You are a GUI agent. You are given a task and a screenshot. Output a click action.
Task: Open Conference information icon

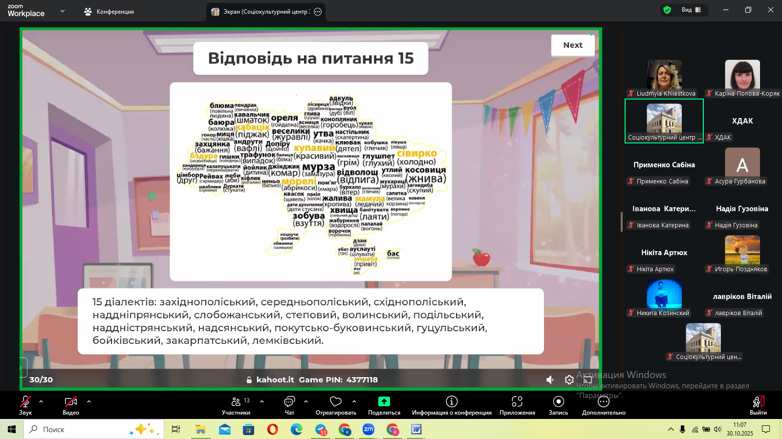[452, 401]
